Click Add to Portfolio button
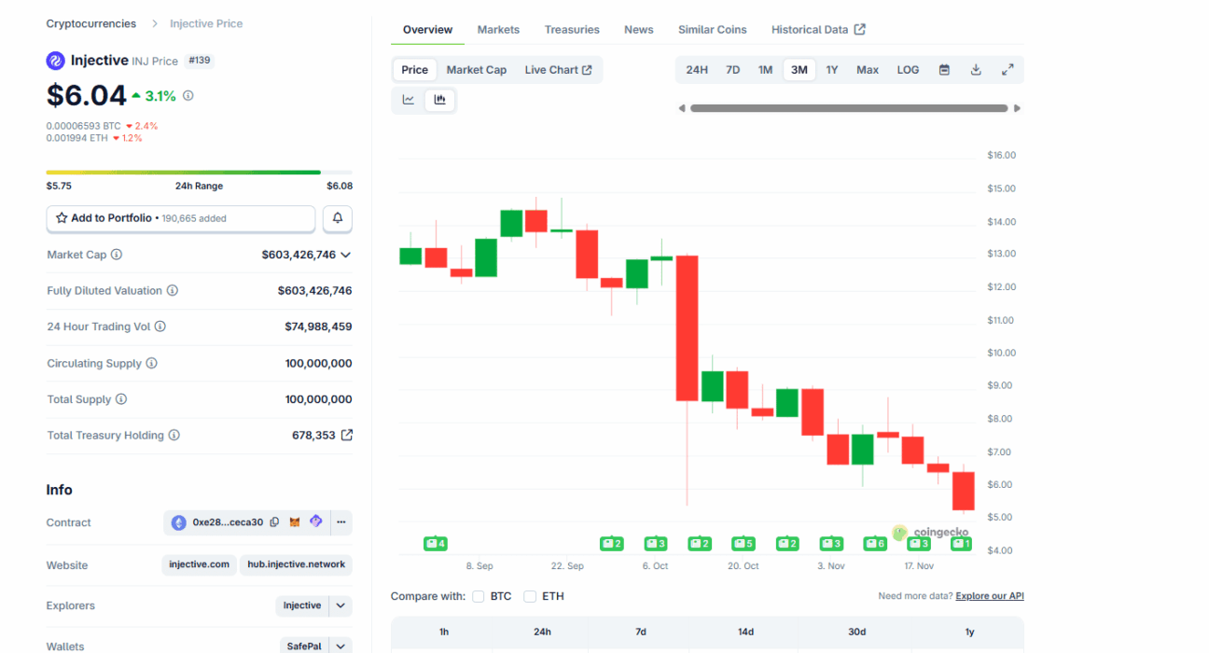 (181, 218)
